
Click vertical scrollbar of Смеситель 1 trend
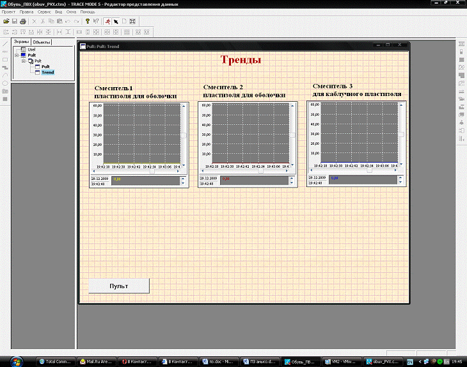point(184,135)
